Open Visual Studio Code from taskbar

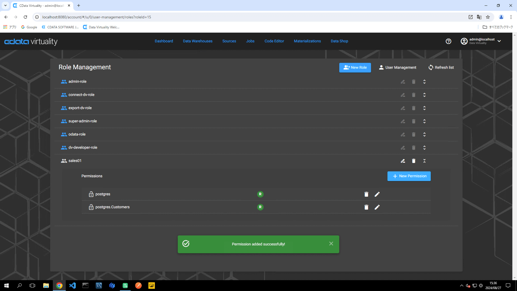72,286
